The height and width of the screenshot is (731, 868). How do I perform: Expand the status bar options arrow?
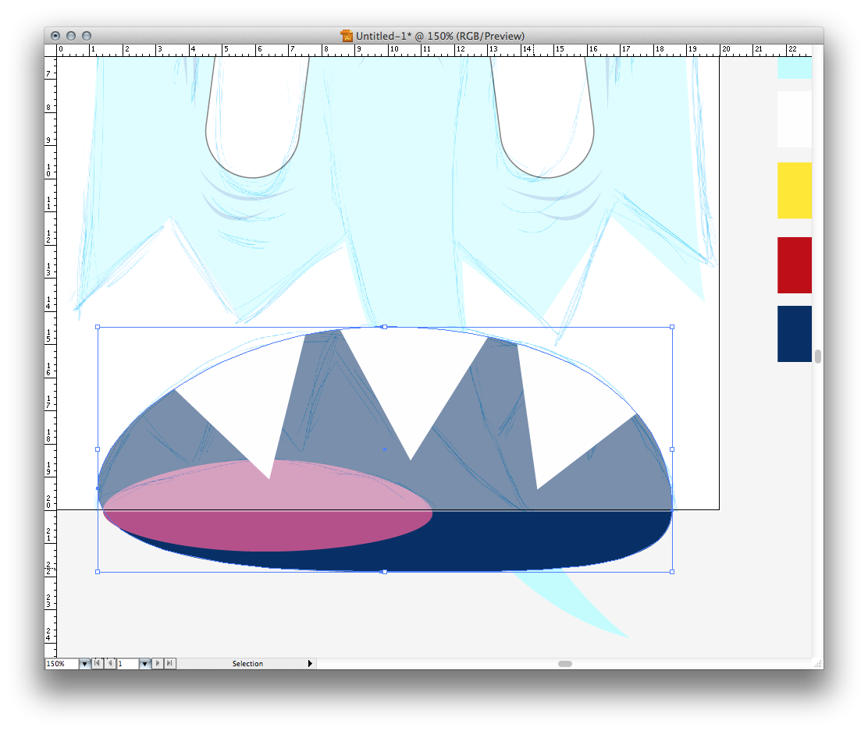pyautogui.click(x=310, y=664)
